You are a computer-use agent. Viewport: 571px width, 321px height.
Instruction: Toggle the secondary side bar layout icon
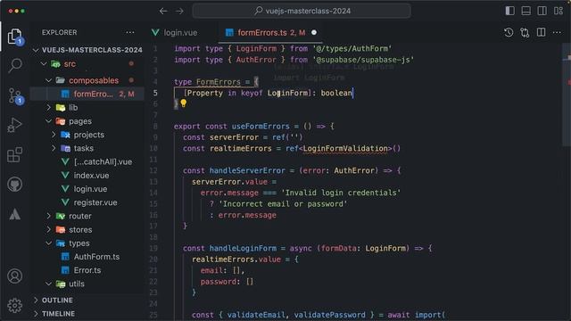[x=542, y=11]
